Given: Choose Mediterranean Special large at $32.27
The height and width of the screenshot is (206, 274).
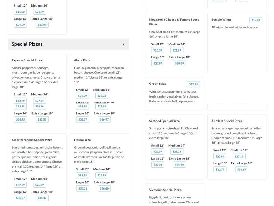Looking at the screenshot, I should coord(20,198).
